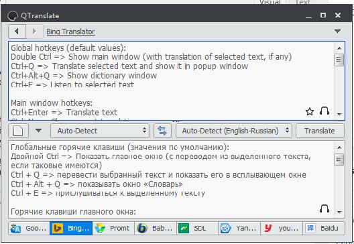Click the translation box scrollbar thumb
This screenshot has width=354, height=244.
tap(339, 160)
